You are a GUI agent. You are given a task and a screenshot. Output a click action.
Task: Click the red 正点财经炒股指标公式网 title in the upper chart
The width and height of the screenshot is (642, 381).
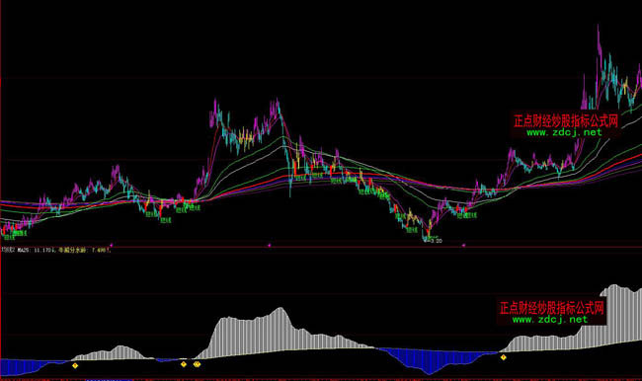click(x=566, y=120)
